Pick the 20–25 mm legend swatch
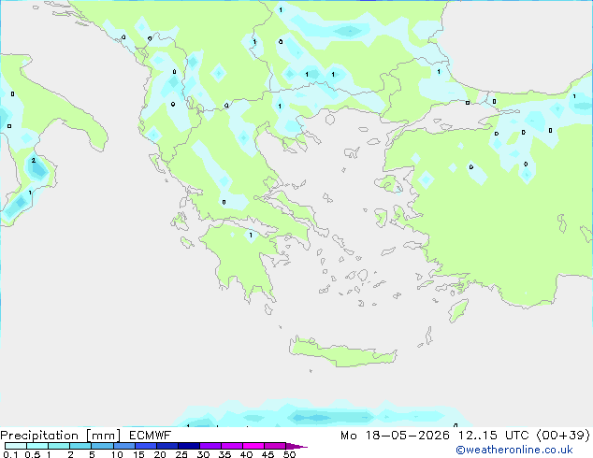This screenshot has height=458, width=593. pyautogui.click(x=167, y=446)
